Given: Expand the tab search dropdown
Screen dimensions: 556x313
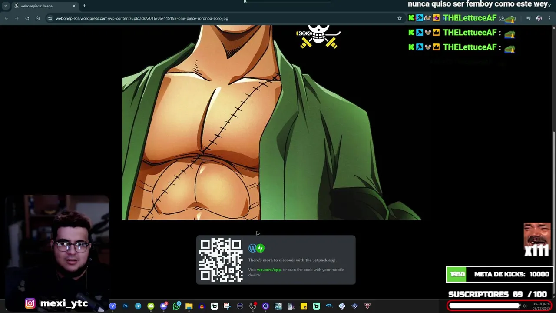Looking at the screenshot, I should pos(6,6).
